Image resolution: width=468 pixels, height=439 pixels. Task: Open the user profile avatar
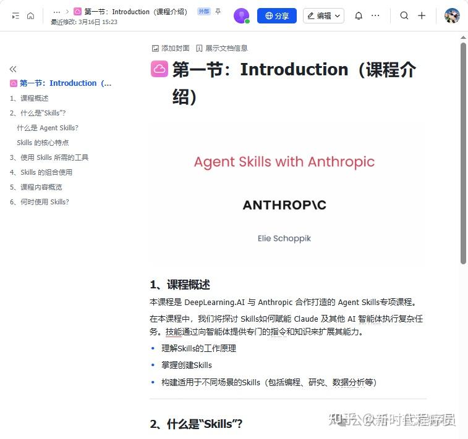pos(452,16)
